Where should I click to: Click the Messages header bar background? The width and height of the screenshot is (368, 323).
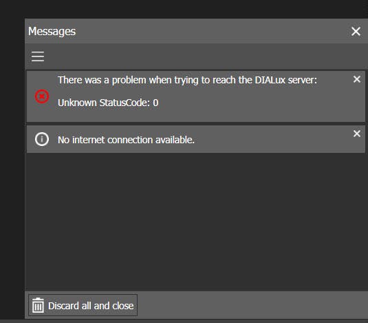coord(211,31)
